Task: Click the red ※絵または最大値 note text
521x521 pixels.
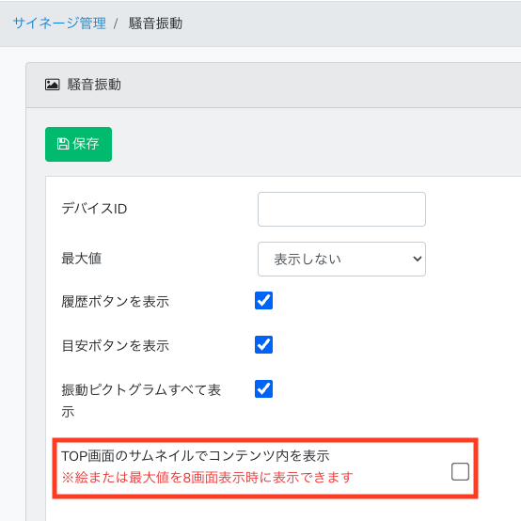Action: [207, 478]
